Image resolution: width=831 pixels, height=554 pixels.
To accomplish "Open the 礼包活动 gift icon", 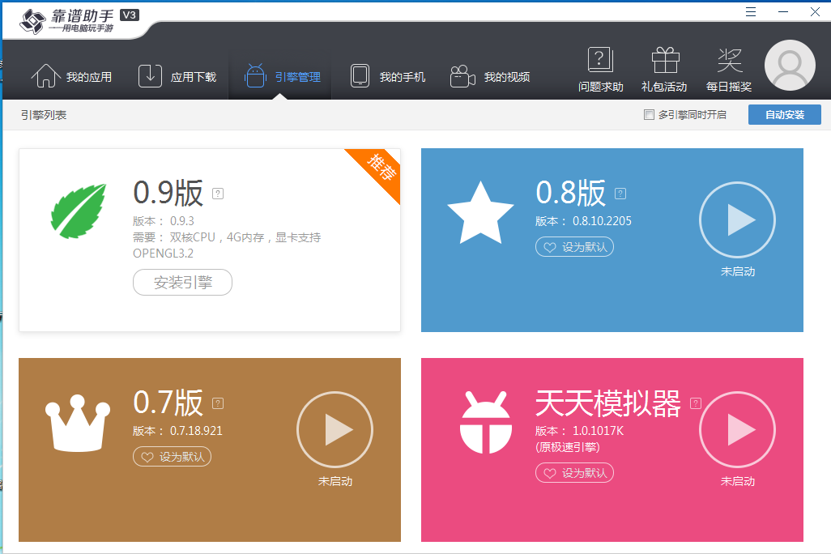I will pyautogui.click(x=665, y=70).
